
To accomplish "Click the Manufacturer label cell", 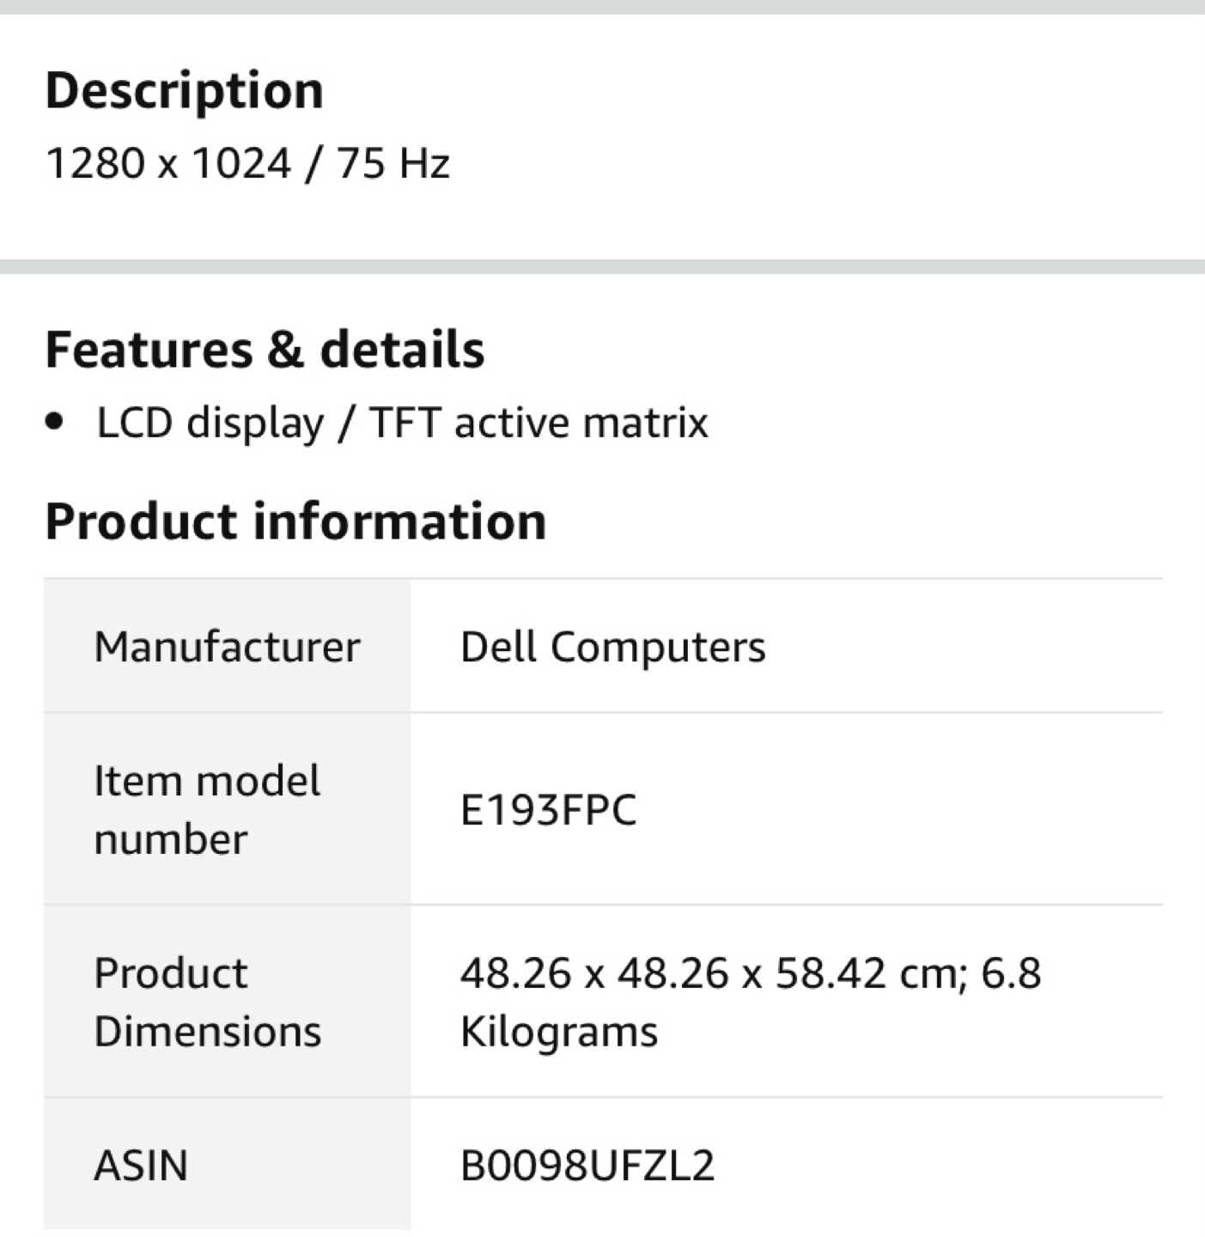I will tap(228, 646).
